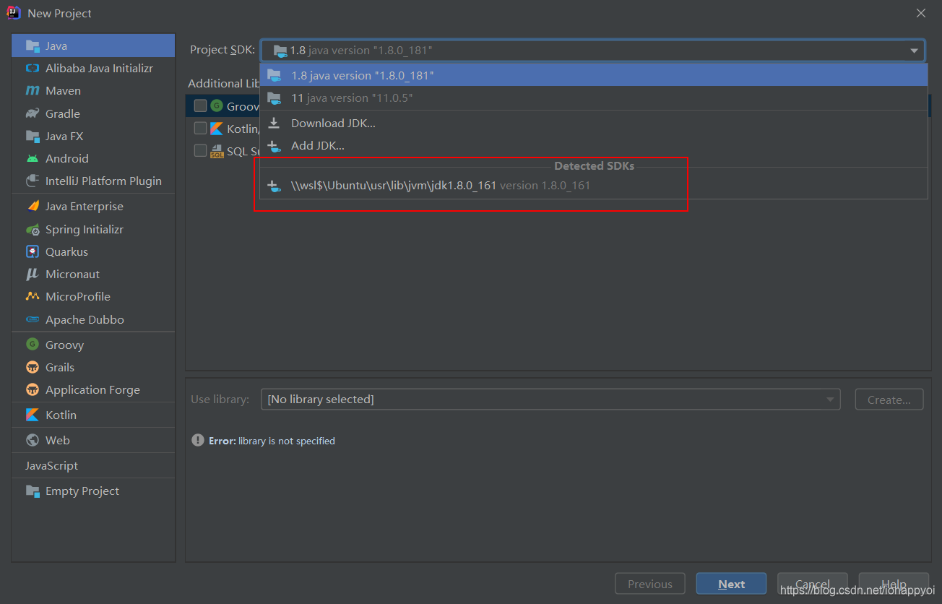This screenshot has width=942, height=604.
Task: Click the Help button
Action: tap(894, 584)
